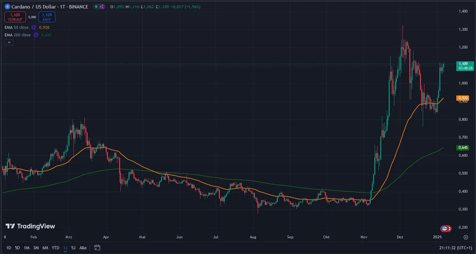Select the 3M time range
Screen dimensions: 476x254
tap(36, 248)
